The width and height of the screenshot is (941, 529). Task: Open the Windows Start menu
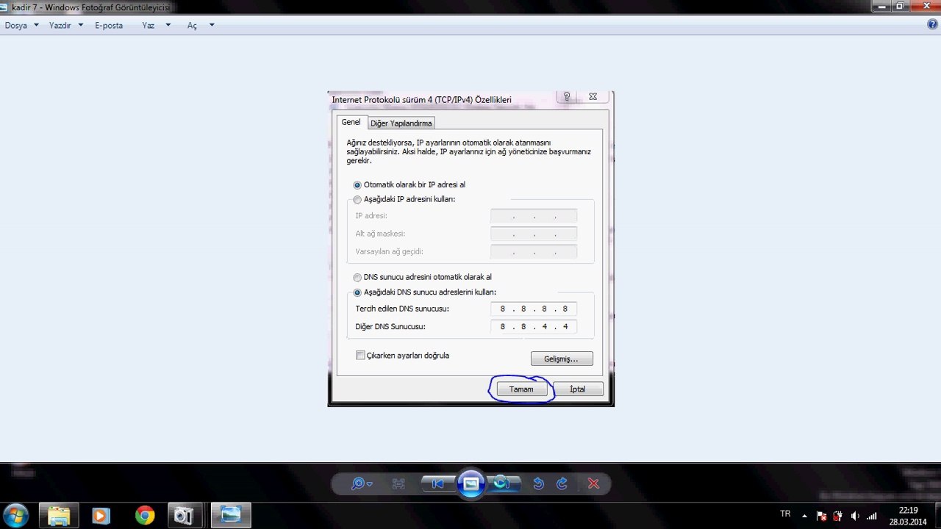pos(16,516)
